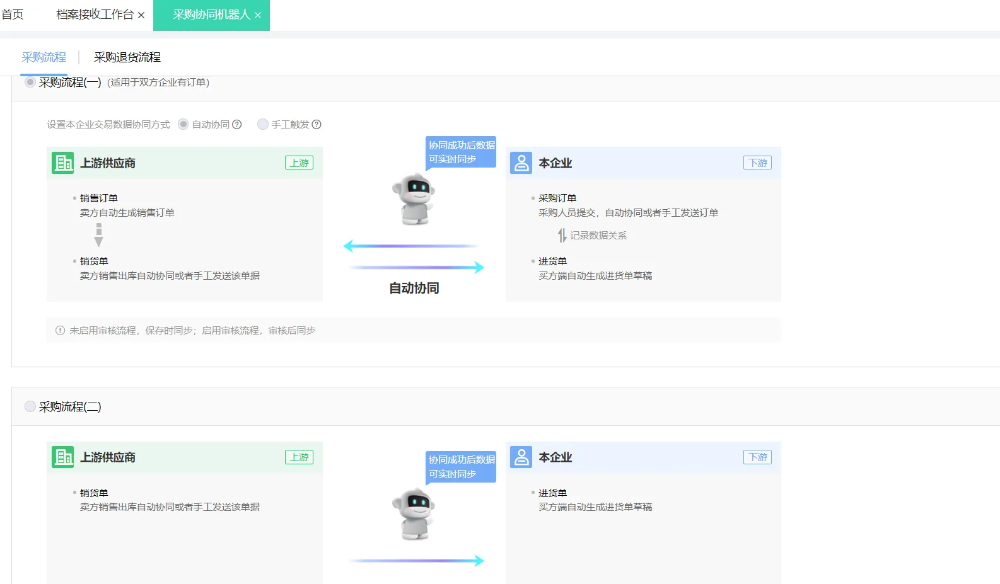Select the 采购流程(二) radio button
Viewport: 1000px width, 584px height.
(30, 406)
